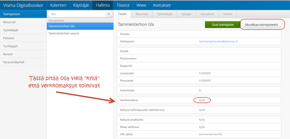Open Palvelut in the sidebar
This screenshot has width=290, height=139.
tap(23, 38)
